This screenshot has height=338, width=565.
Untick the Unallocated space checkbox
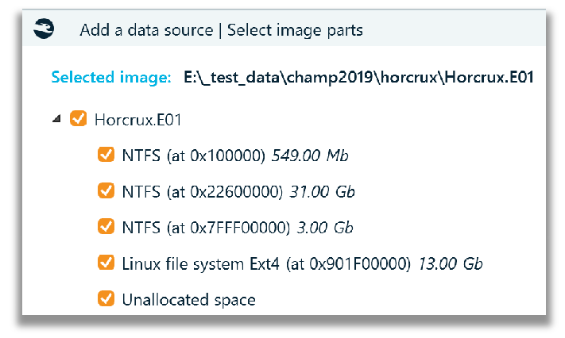tap(106, 299)
